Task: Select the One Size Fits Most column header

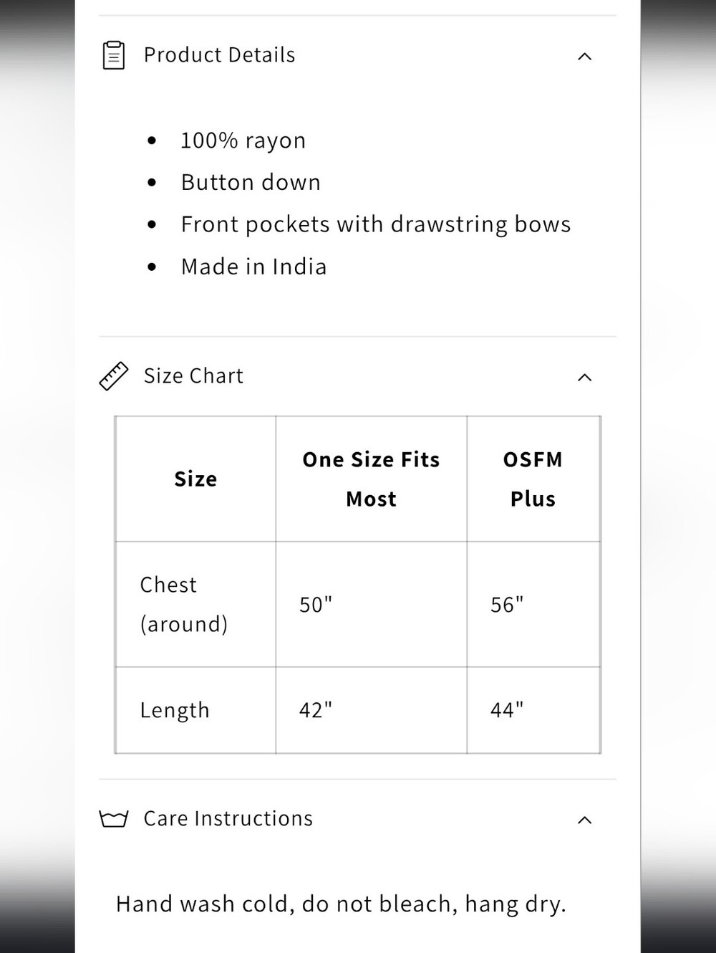Action: click(x=372, y=479)
